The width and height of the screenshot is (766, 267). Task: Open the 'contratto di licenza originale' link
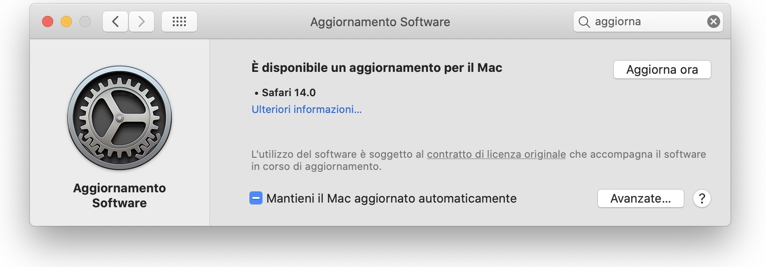click(496, 155)
